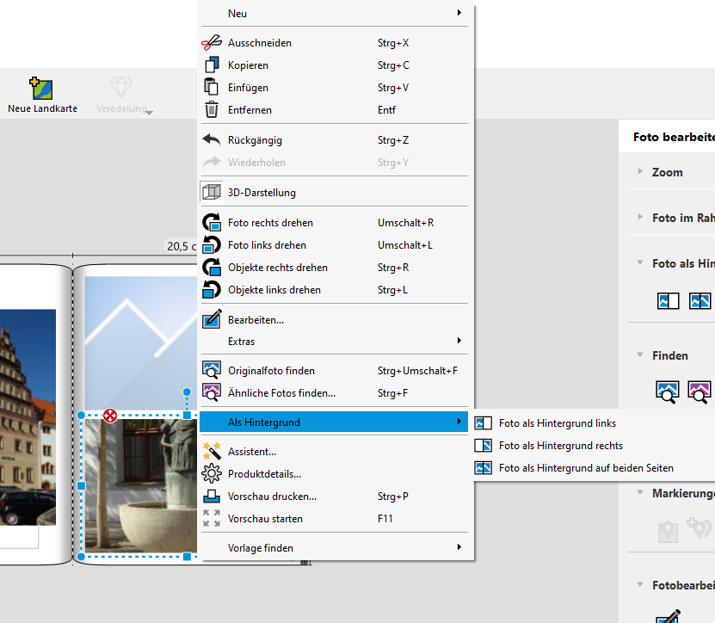Click the top rotation handle of selected photo
The width and height of the screenshot is (715, 623).
pyautogui.click(x=187, y=392)
